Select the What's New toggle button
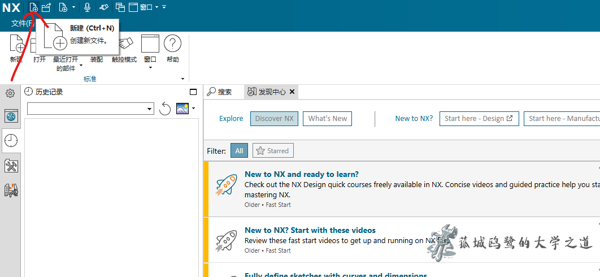 coord(328,119)
